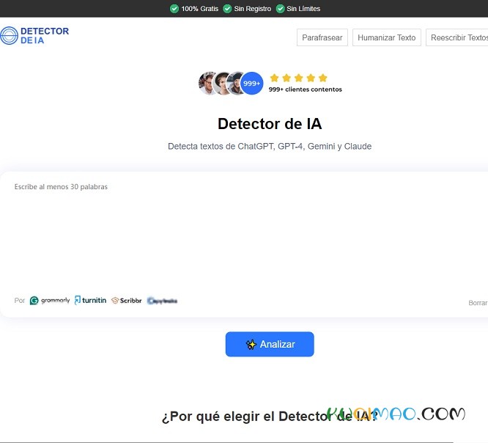Click the green checkmark beside 100% Gratis
Viewport: 488px width, 443px height.
click(174, 9)
